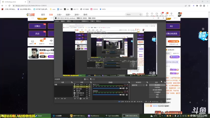The image size is (210, 118).
Task: Open Douyu follow heart icon in header
Action: [152, 14]
